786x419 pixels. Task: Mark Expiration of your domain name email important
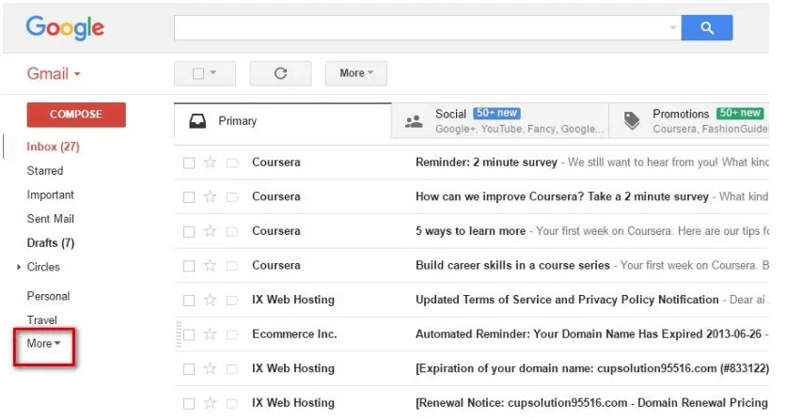pyautogui.click(x=232, y=369)
